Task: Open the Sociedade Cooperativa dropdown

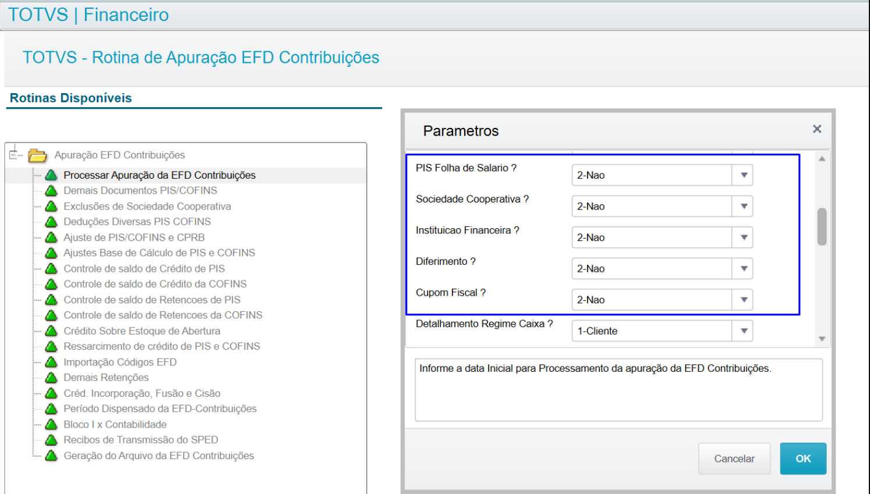Action: 743,207
